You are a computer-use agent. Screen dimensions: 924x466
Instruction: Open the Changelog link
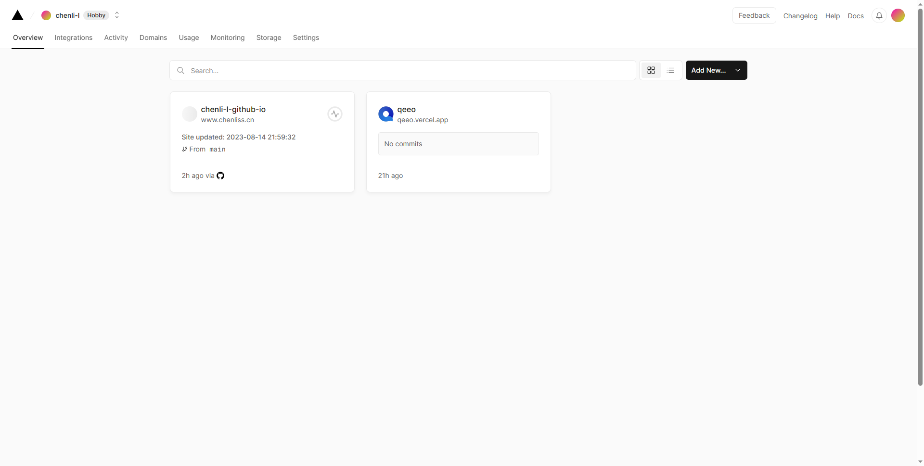[x=800, y=16]
